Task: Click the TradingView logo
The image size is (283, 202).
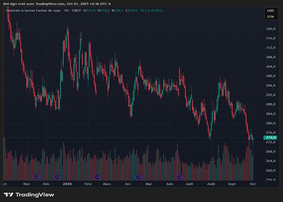Action: [29, 195]
